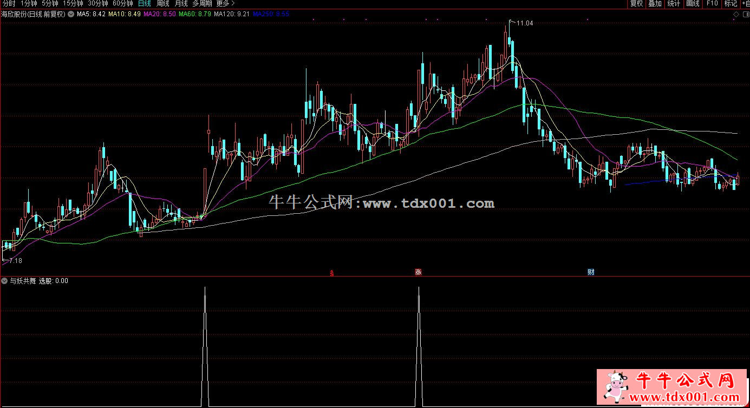Switch to 周线 weekly chart
This screenshot has width=750, height=408.
pyautogui.click(x=163, y=3)
